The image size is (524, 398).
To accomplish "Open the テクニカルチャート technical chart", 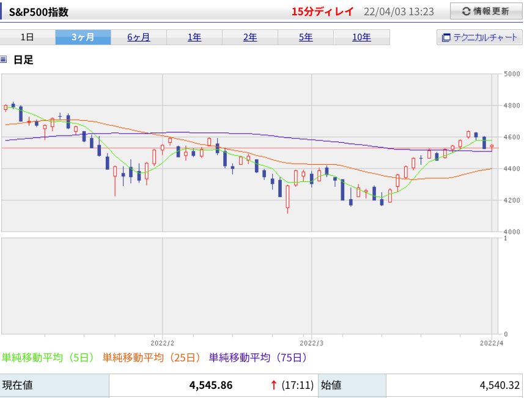I will (479, 37).
